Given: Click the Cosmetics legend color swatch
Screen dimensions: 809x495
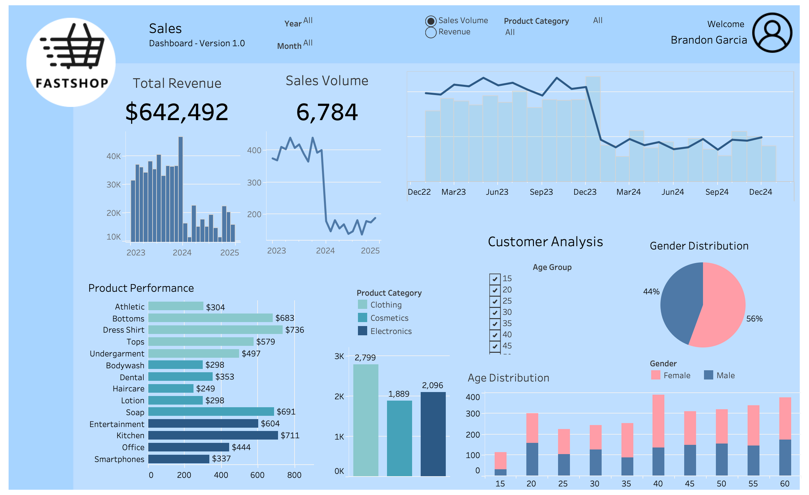Looking at the screenshot, I should point(362,317).
